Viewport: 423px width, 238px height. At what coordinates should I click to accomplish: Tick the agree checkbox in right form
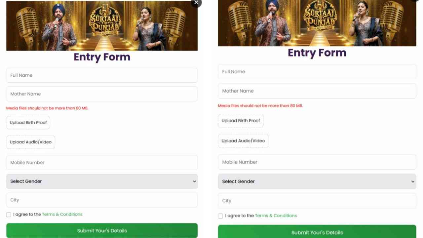pos(220,216)
